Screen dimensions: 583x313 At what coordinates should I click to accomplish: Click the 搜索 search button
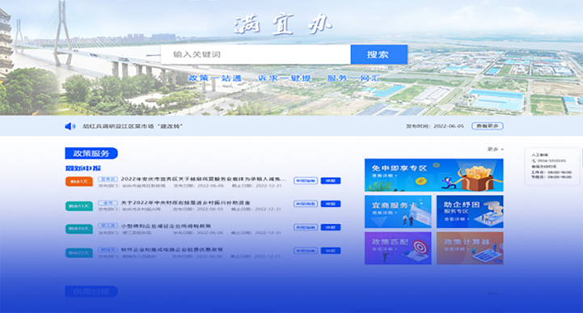378,55
